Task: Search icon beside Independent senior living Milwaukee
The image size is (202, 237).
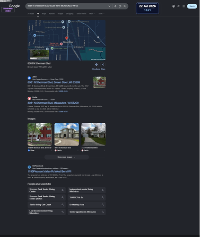Action: point(103,190)
